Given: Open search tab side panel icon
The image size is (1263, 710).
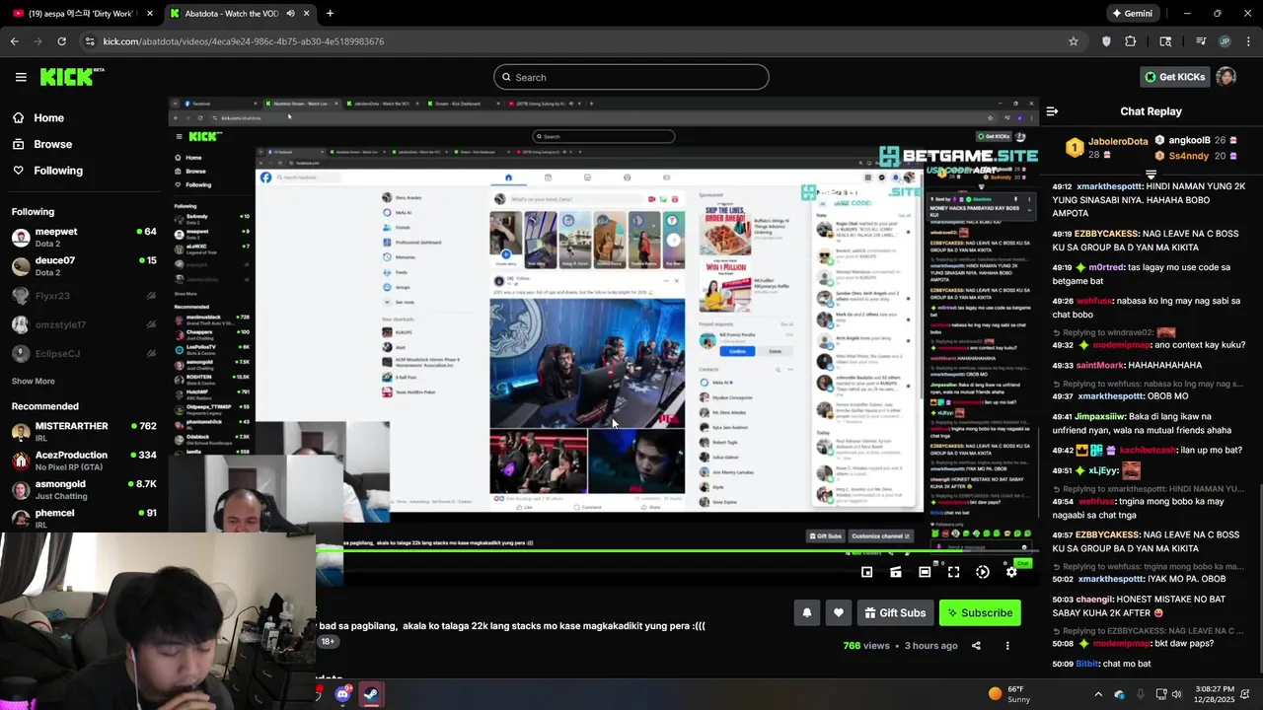Looking at the screenshot, I should coord(1165,41).
